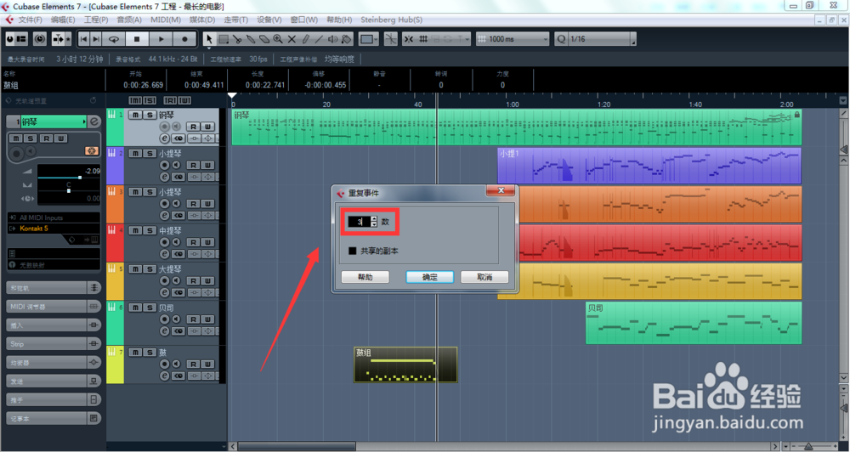Select the Split scissors tool

[x=237, y=39]
